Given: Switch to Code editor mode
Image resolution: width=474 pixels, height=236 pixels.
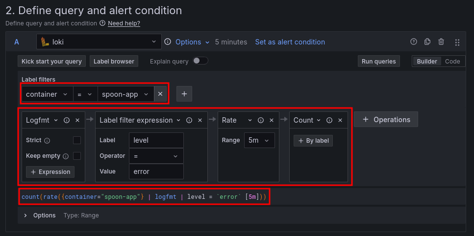Looking at the screenshot, I should 452,61.
